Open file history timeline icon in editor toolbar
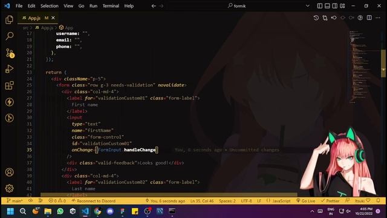The height and width of the screenshot is (218, 387). pyautogui.click(x=316, y=18)
